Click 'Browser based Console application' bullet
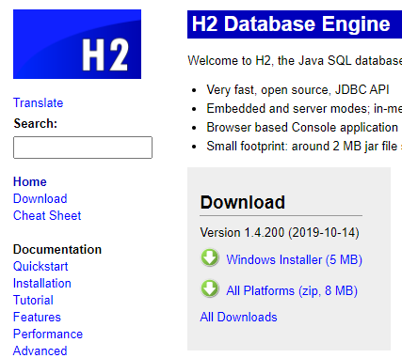This screenshot has width=402, height=358. point(302,128)
